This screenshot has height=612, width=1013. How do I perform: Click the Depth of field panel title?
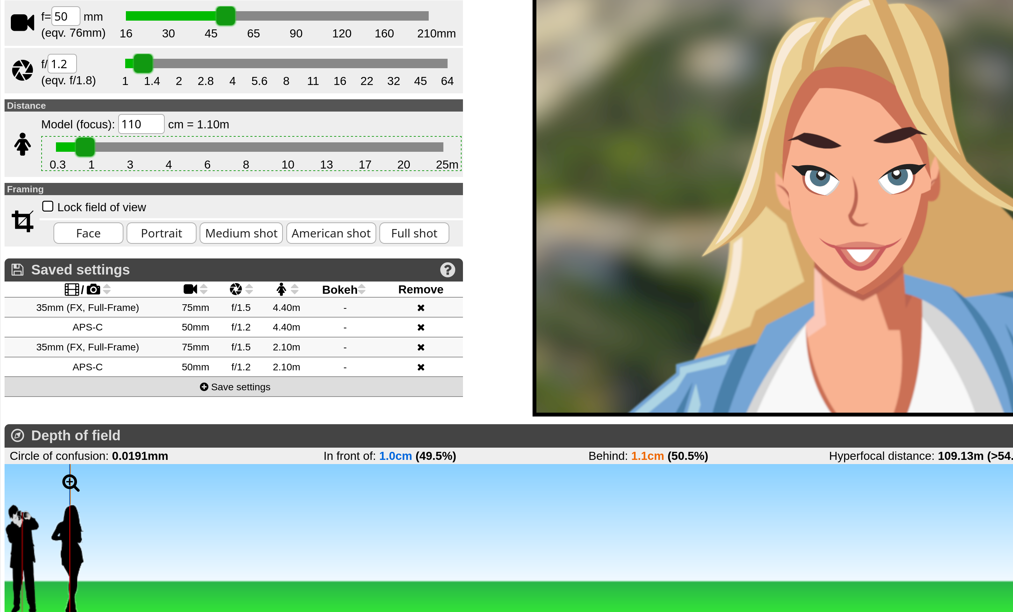pos(76,435)
